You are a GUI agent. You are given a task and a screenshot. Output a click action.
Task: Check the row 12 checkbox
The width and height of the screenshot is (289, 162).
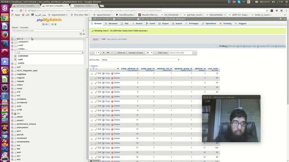92,125
